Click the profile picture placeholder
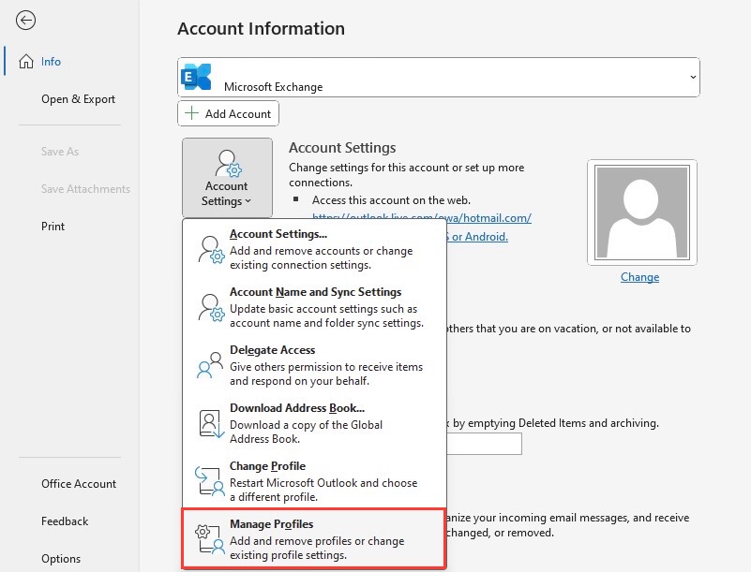This screenshot has width=751, height=572. click(x=642, y=213)
